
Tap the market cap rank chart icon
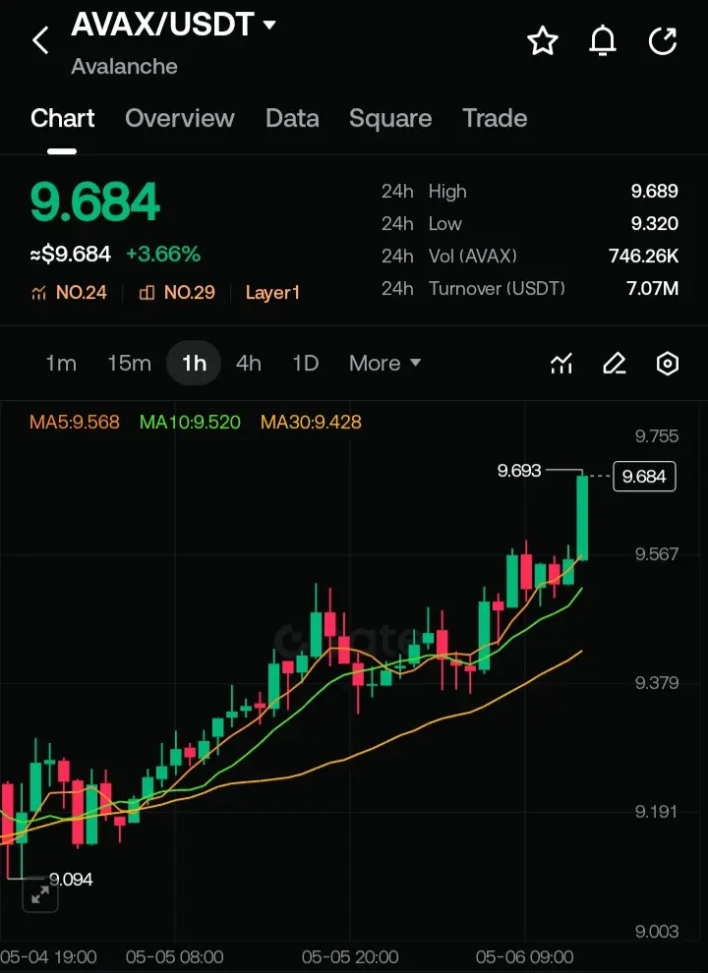coord(38,293)
